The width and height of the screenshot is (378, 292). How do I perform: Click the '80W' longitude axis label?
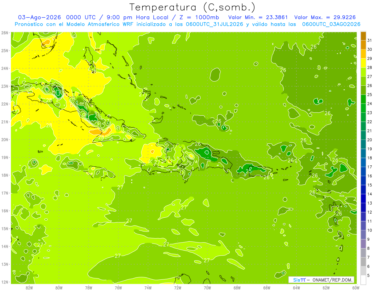tap(59, 288)
